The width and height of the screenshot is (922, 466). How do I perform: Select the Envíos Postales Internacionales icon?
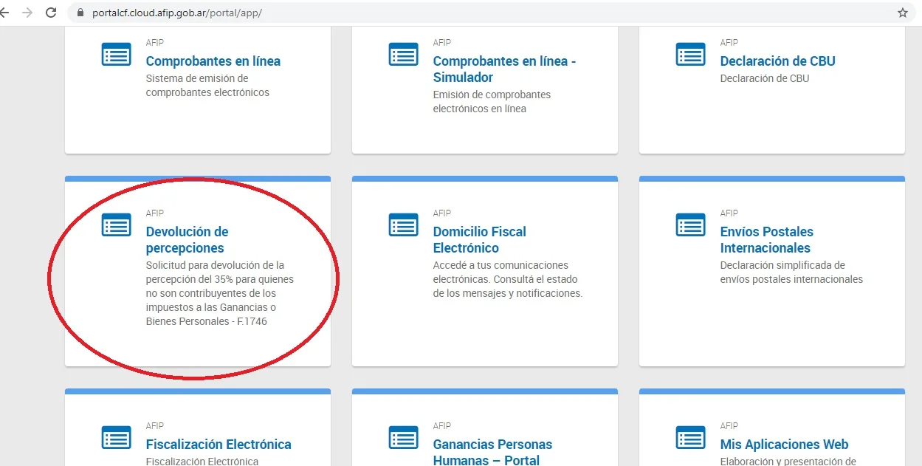[x=690, y=225]
